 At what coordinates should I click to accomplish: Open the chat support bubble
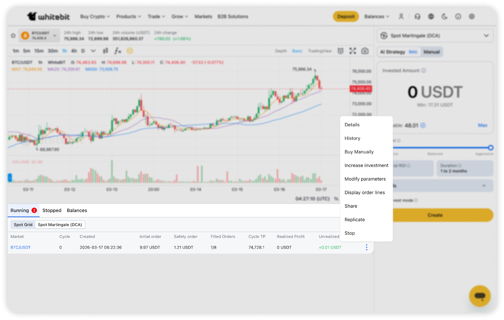click(479, 296)
